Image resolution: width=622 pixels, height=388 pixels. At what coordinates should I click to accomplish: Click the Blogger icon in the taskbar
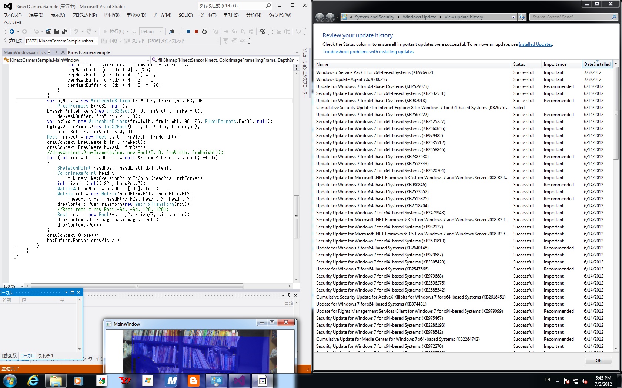click(x=193, y=380)
